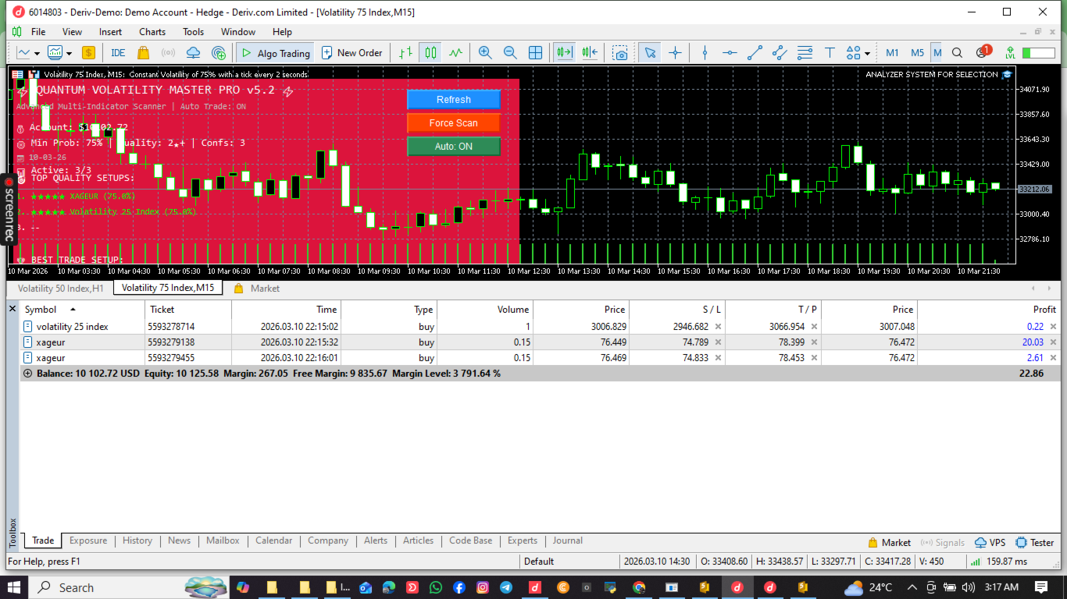The image size is (1067, 599).
Task: Draw a horizontal line on chart
Action: click(730, 53)
